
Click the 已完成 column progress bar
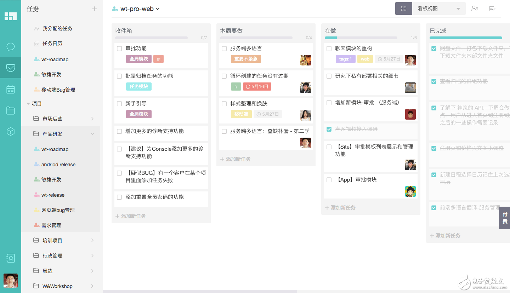click(x=466, y=37)
